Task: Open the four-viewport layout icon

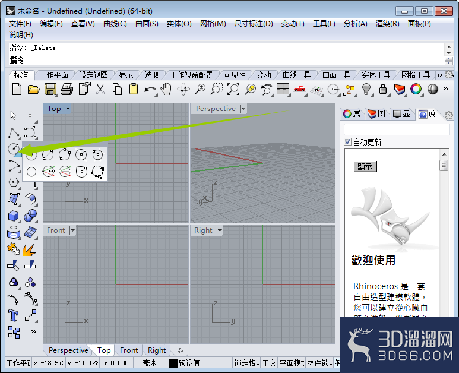Action: (x=283, y=89)
